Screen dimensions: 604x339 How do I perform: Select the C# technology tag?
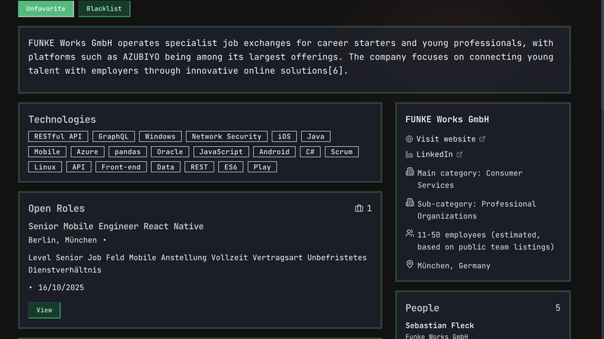(310, 152)
